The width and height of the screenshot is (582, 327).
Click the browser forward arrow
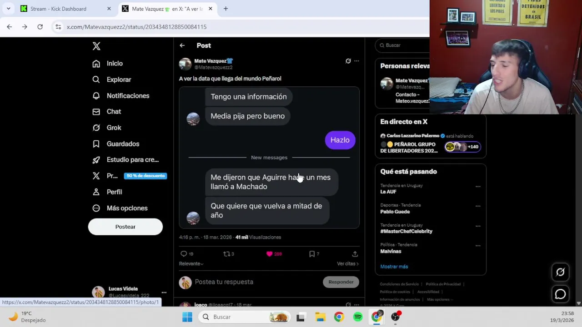(25, 27)
